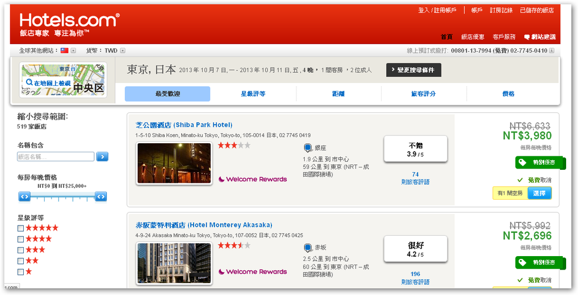This screenshot has width=578, height=295.
Task: Click 選擇 button for Shiba Park Hotel
Action: coord(539,193)
